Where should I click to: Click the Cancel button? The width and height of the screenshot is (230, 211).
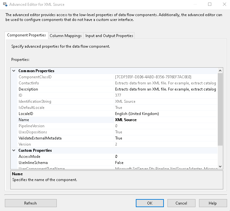click(x=181, y=203)
